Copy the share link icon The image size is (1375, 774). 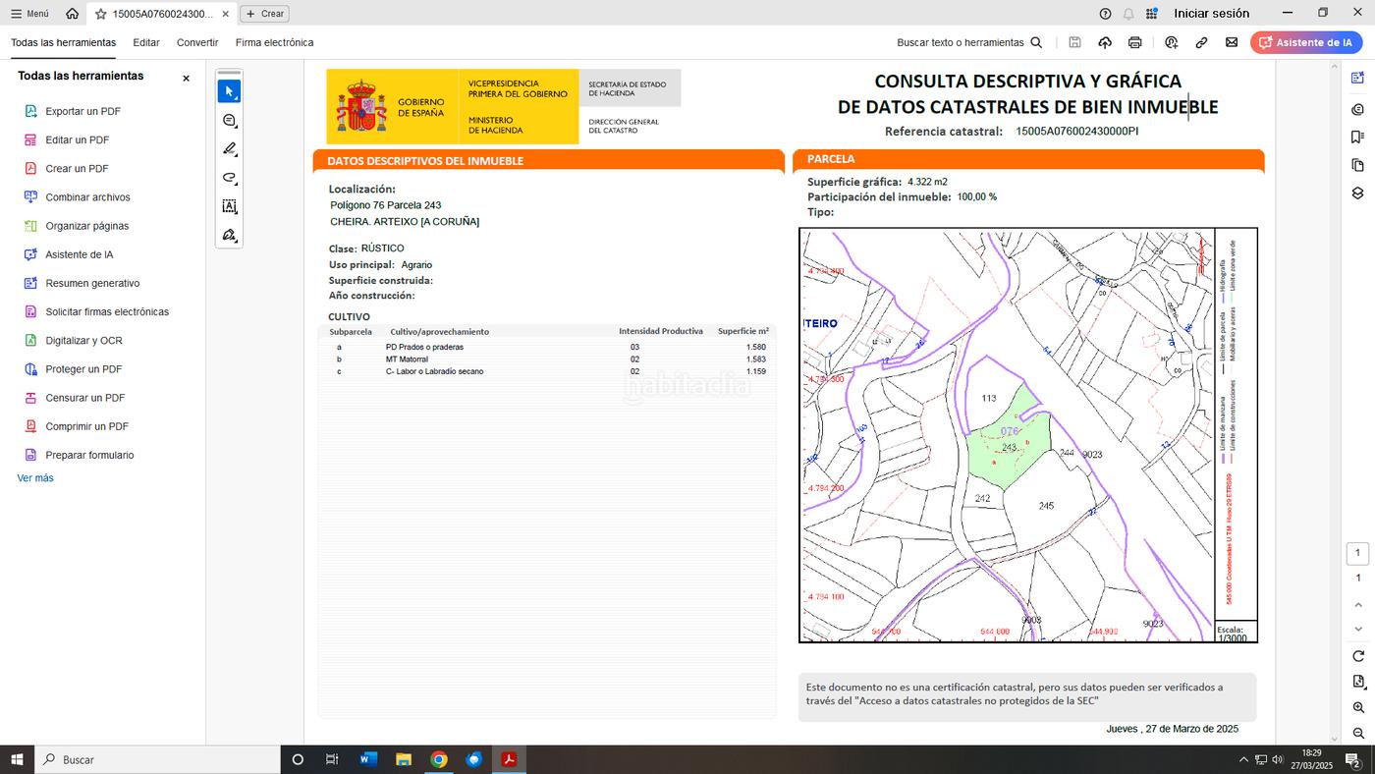click(1201, 43)
